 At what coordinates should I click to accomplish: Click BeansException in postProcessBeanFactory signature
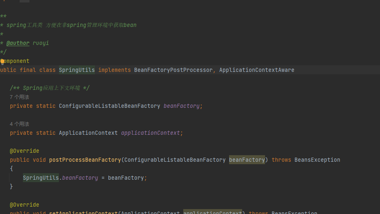(317, 160)
